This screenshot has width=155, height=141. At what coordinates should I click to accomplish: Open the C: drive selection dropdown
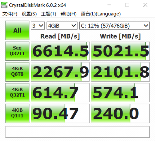point(114,26)
